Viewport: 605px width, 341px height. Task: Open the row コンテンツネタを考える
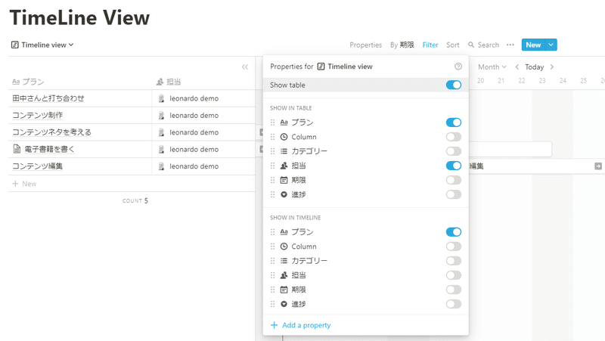[x=51, y=132]
